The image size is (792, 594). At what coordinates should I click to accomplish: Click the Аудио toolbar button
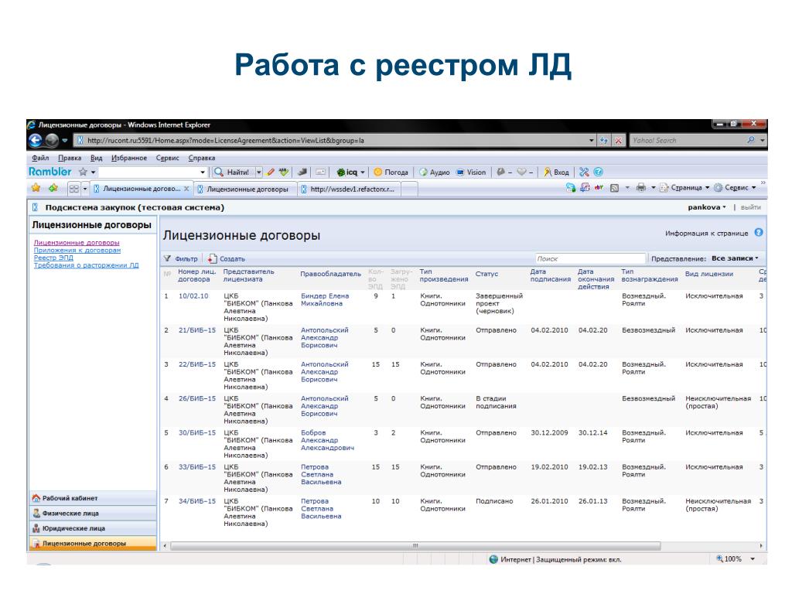(435, 172)
